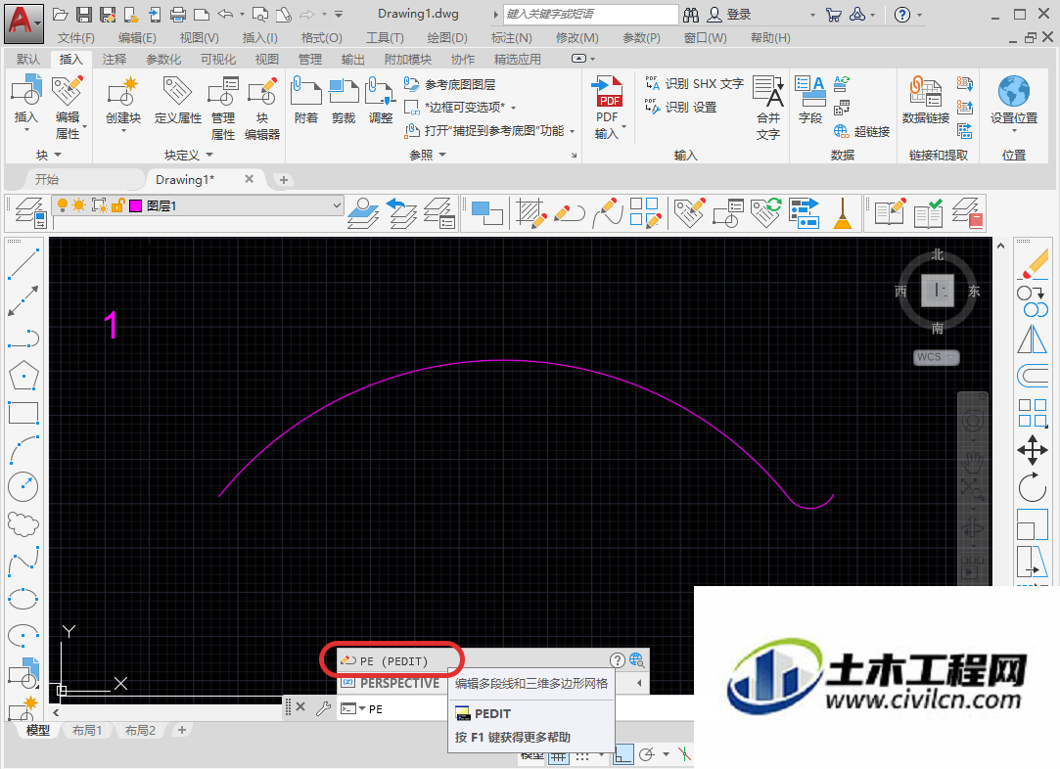Select the Ellipse draw tool
This screenshot has height=769, width=1060.
[23, 598]
